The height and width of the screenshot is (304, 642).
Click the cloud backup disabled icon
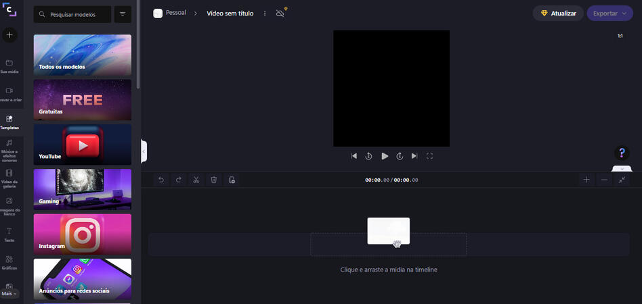click(x=280, y=13)
